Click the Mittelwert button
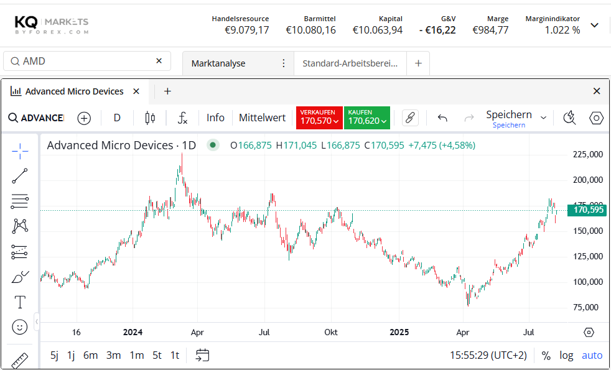 pyautogui.click(x=262, y=118)
